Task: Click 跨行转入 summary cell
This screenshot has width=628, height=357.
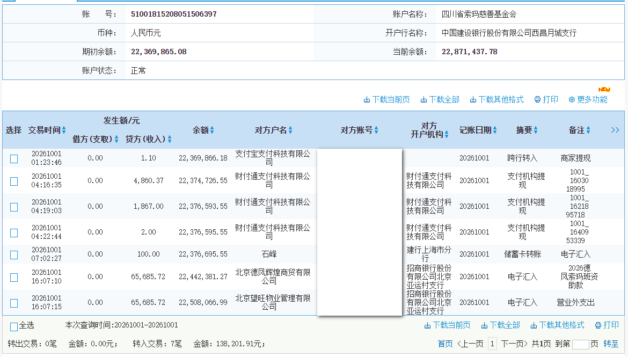Action: coord(522,158)
